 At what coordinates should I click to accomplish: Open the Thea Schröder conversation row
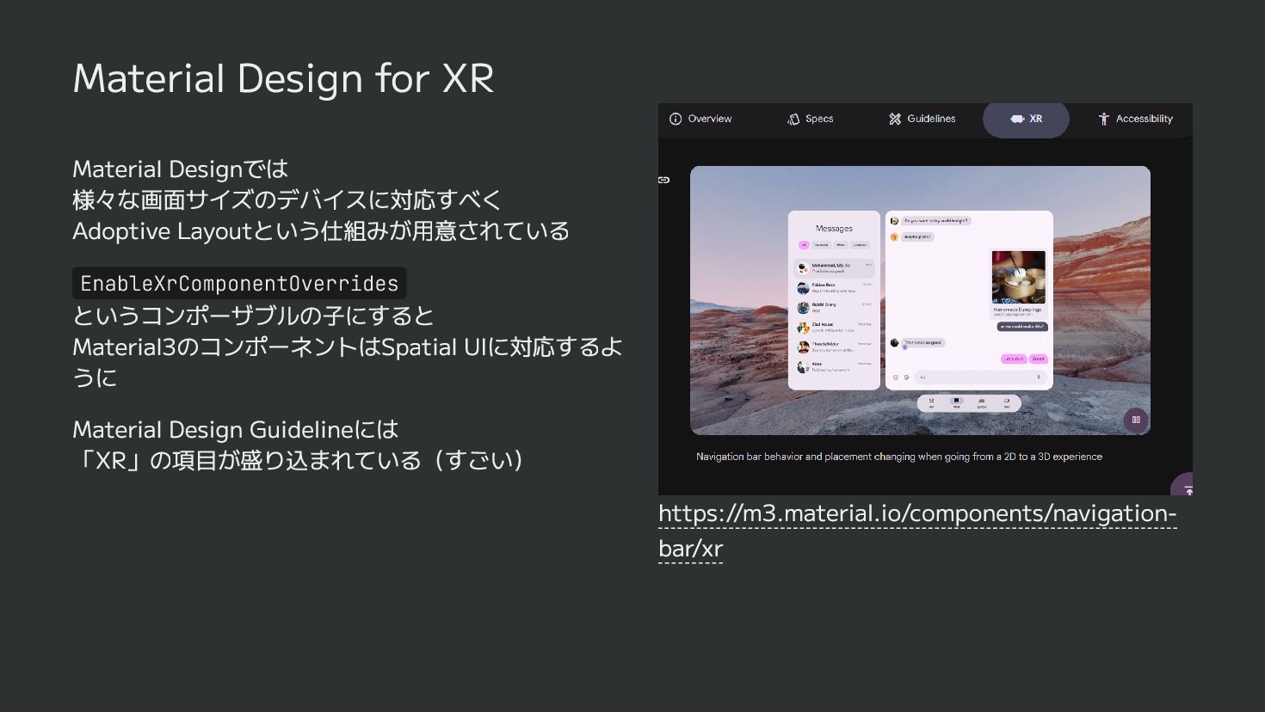click(x=834, y=347)
